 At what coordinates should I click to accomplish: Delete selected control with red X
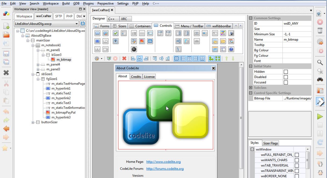[x=124, y=58]
